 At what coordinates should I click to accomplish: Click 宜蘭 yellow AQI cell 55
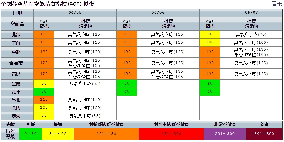[x=44, y=83]
